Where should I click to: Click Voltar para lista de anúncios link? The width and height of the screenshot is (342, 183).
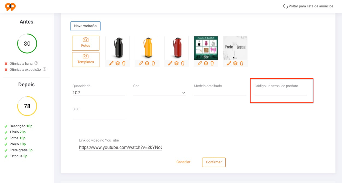tap(308, 6)
